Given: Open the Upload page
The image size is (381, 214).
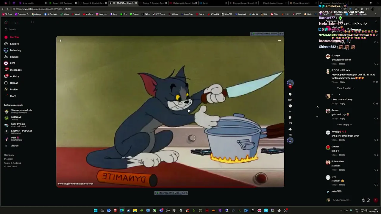Looking at the screenshot, I should 12,83.
